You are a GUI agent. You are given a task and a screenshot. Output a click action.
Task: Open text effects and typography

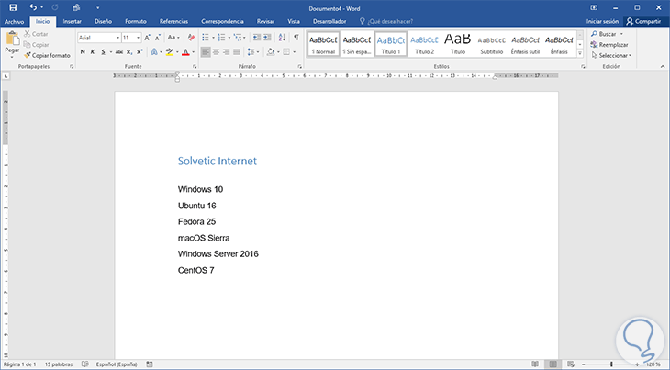point(154,52)
